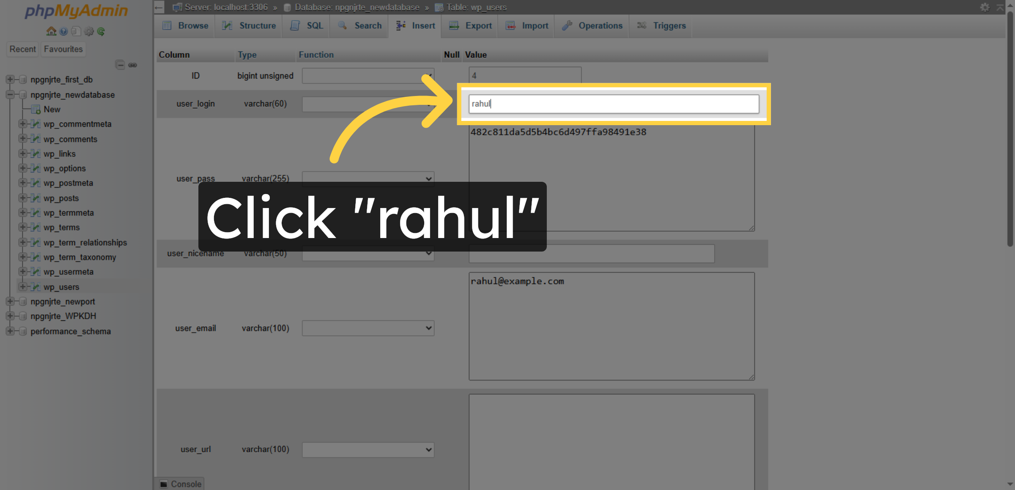Expand the wp_users table entry
This screenshot has width=1015, height=490.
coord(23,287)
